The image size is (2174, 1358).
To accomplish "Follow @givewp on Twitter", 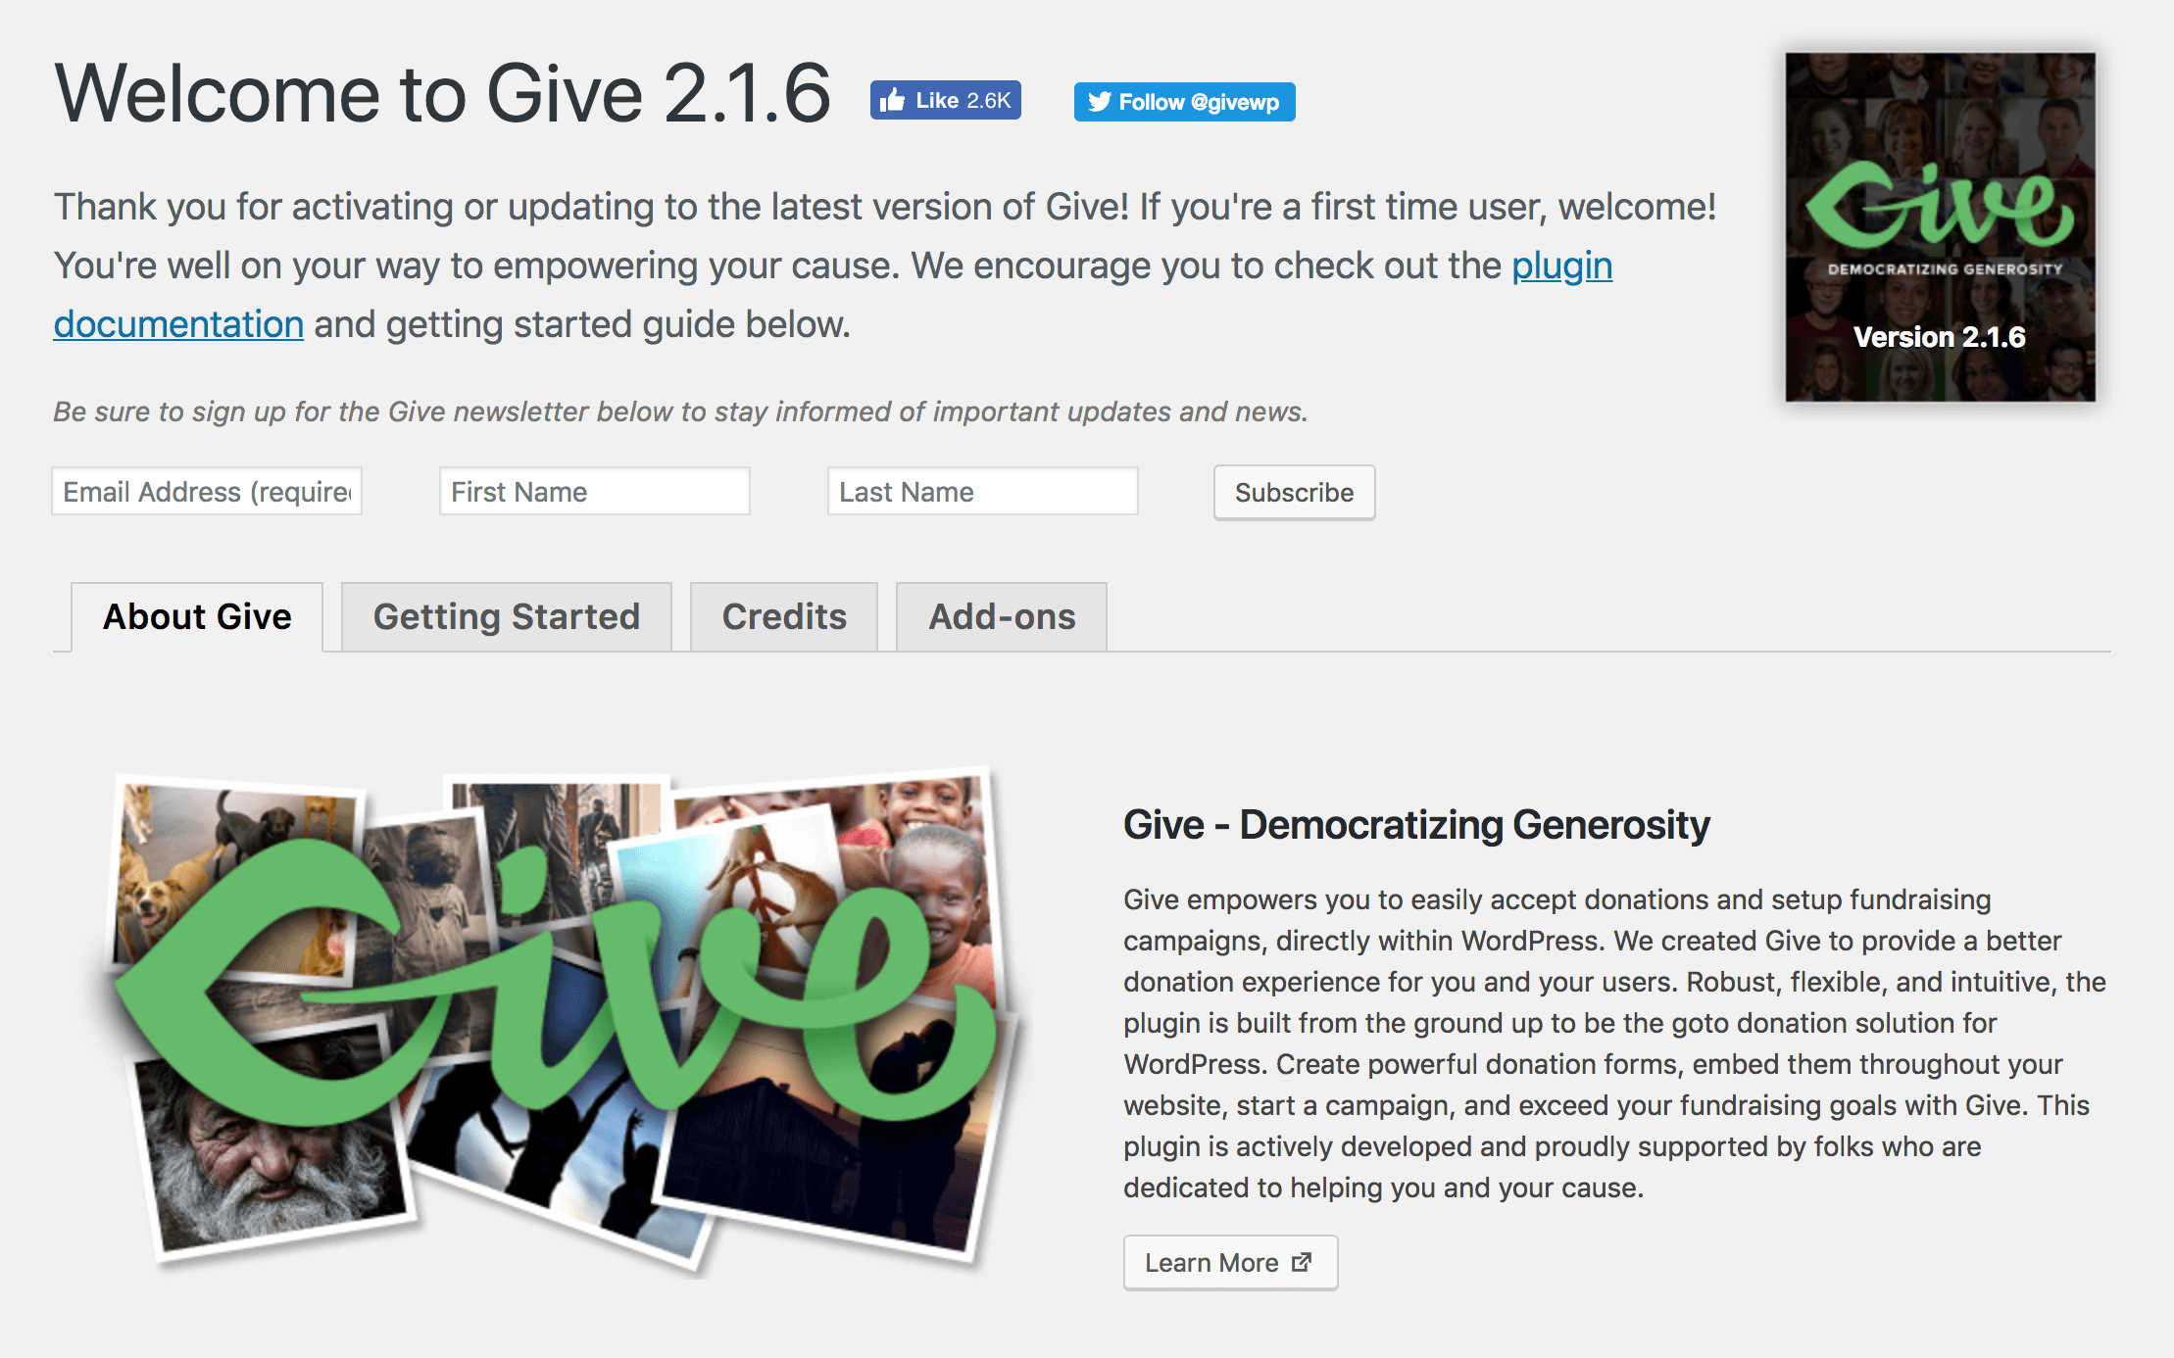I will (1184, 102).
